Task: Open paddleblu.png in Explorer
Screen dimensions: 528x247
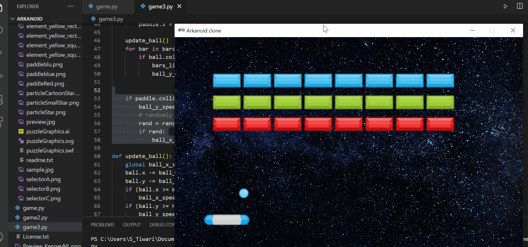Action: point(44,64)
